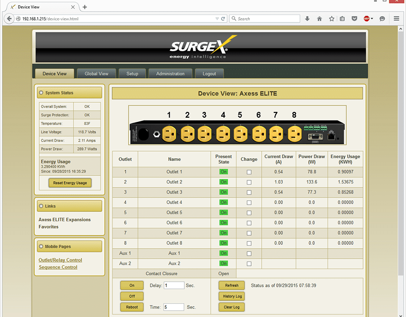
Task: Check the Change box for Outlet 3
Action: [249, 193]
